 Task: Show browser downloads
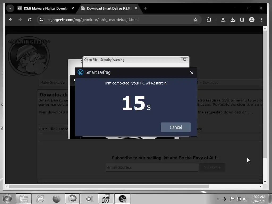[233, 20]
